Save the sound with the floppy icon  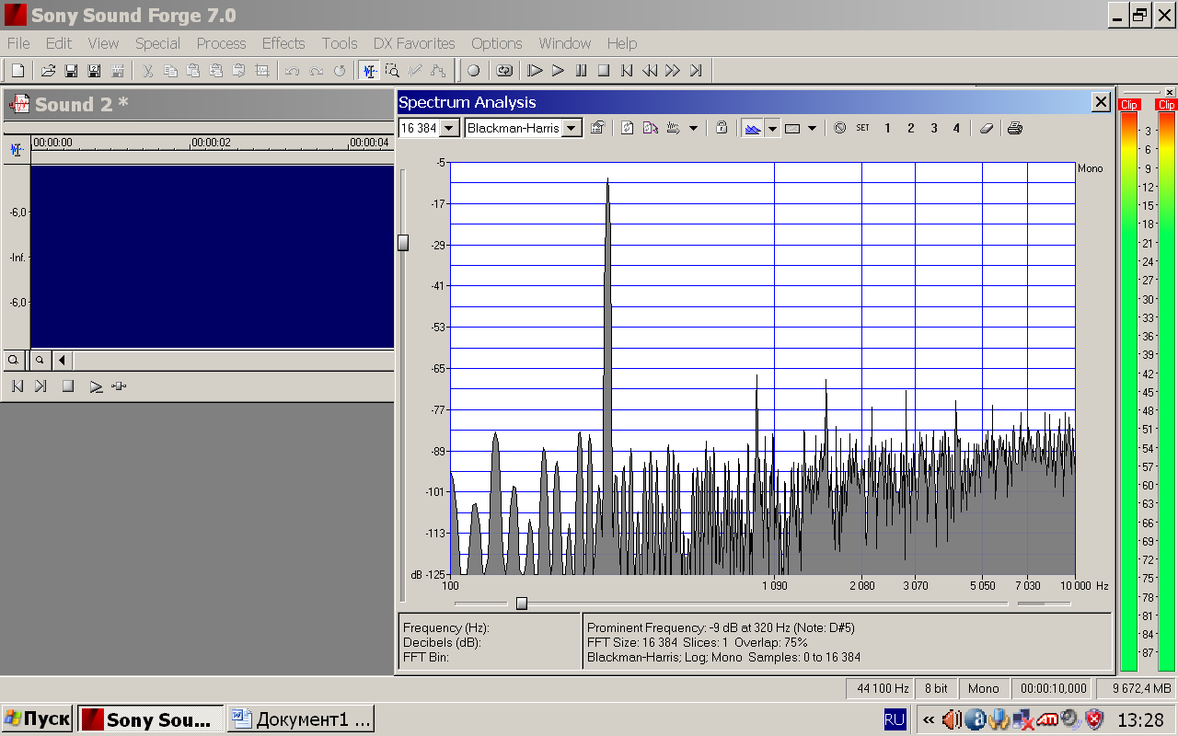71,71
